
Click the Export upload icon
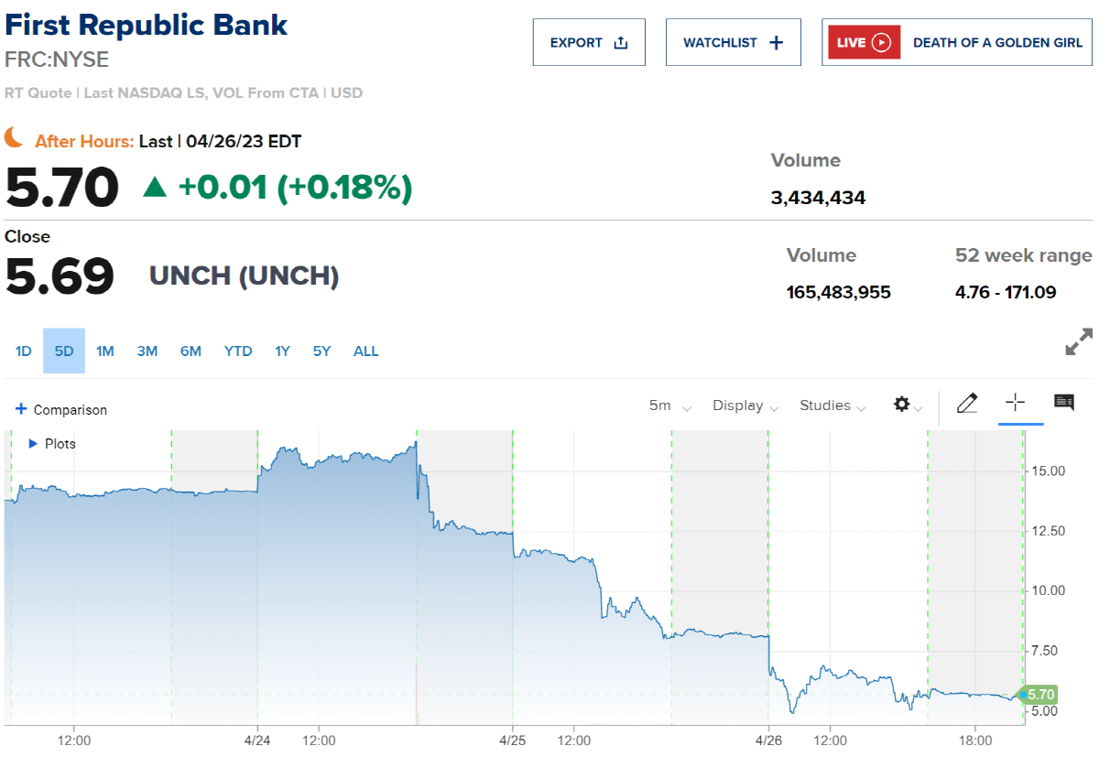pos(620,41)
